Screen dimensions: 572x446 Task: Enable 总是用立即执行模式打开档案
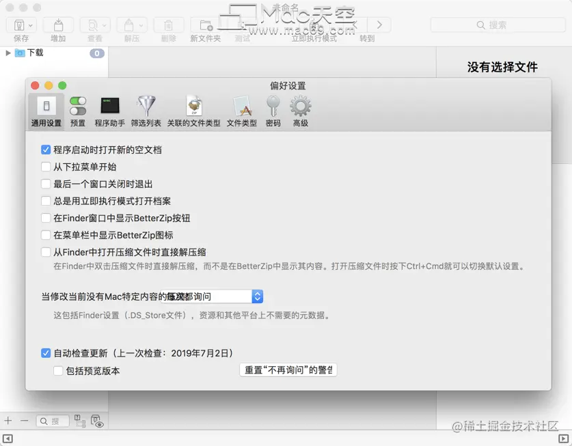46,201
